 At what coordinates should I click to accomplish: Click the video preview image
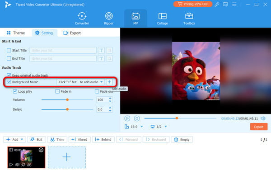coord(196,71)
